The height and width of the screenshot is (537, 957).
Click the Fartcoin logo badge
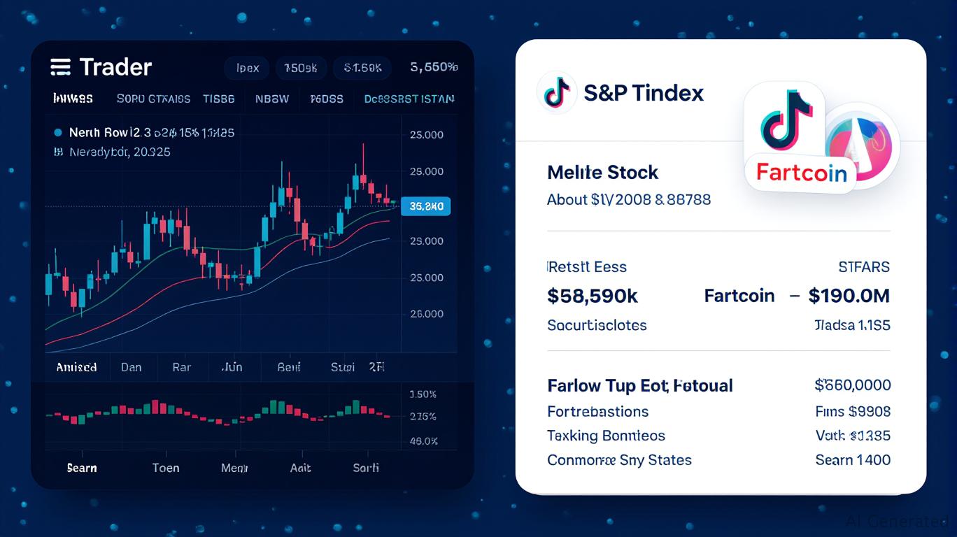tap(802, 172)
